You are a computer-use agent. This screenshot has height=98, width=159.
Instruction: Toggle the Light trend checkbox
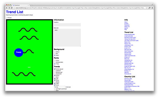point(55,79)
